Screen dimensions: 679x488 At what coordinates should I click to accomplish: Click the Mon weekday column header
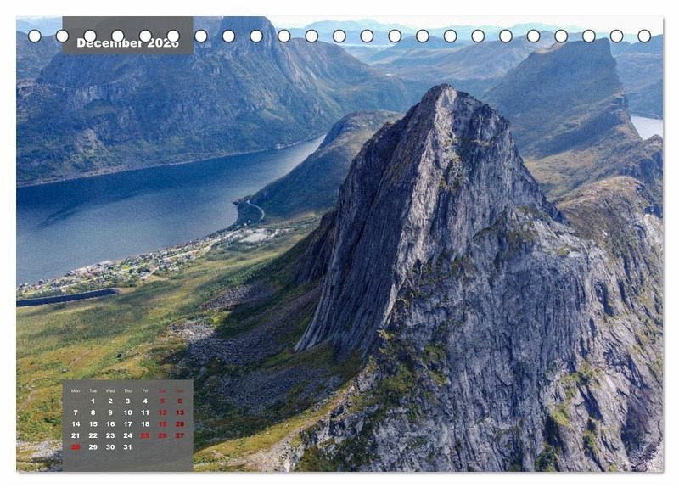click(x=76, y=390)
